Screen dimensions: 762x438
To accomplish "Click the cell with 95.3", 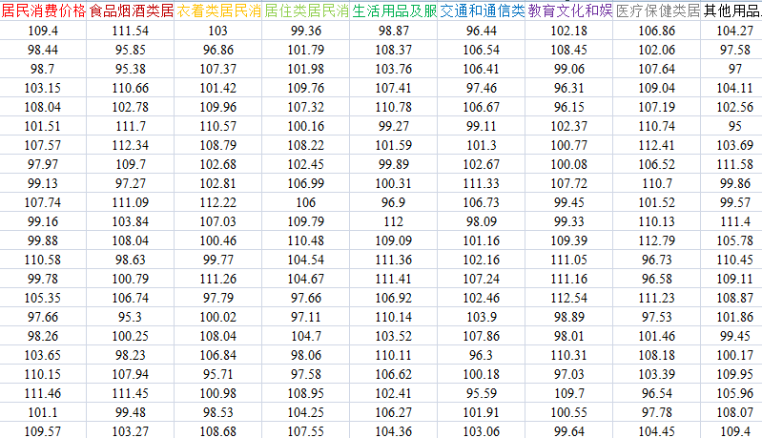I will [131, 317].
